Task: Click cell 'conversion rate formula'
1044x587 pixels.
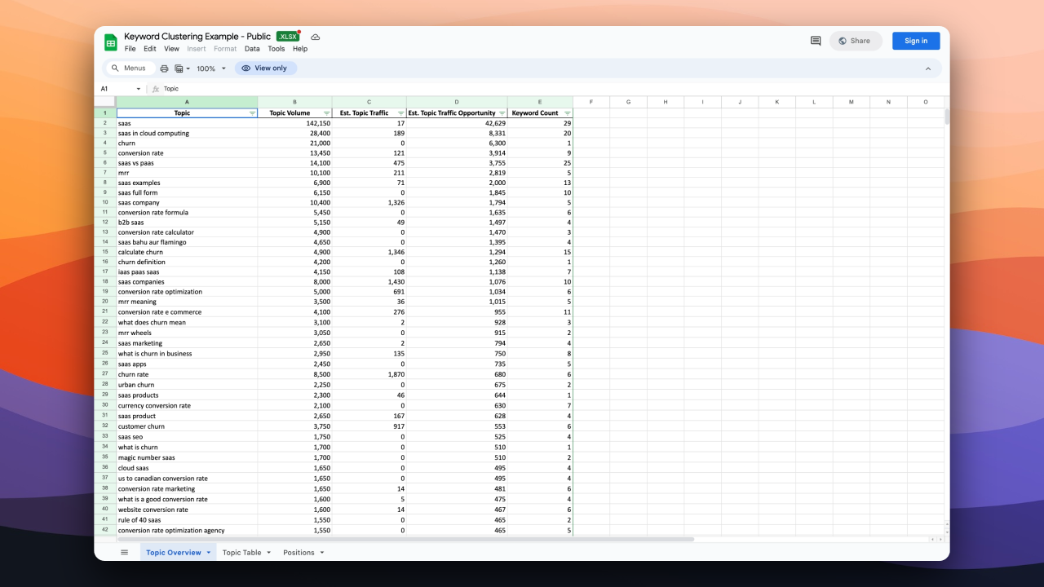Action: click(x=187, y=212)
